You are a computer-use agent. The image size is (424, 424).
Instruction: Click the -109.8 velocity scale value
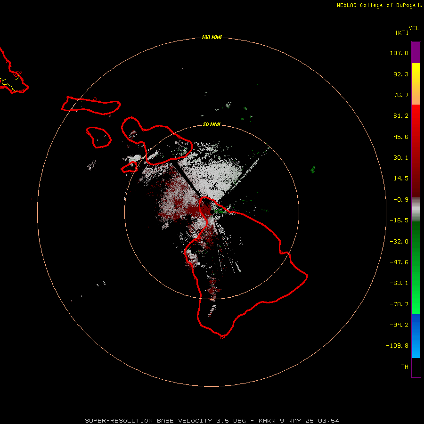pos(397,346)
